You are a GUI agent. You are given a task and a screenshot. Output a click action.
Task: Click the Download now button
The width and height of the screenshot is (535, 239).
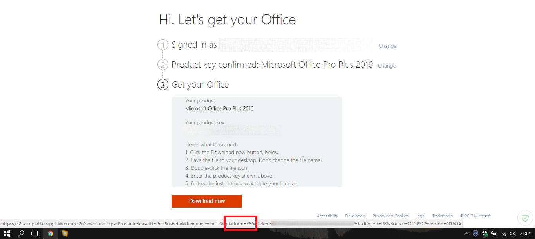pyautogui.click(x=207, y=201)
